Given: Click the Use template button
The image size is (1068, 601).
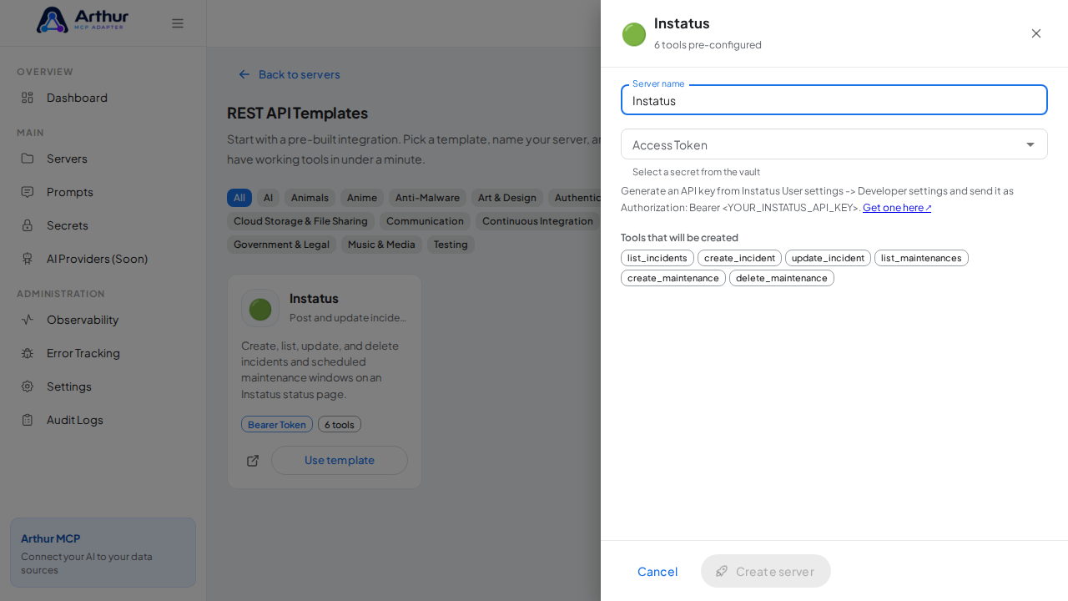Looking at the screenshot, I should [340, 460].
